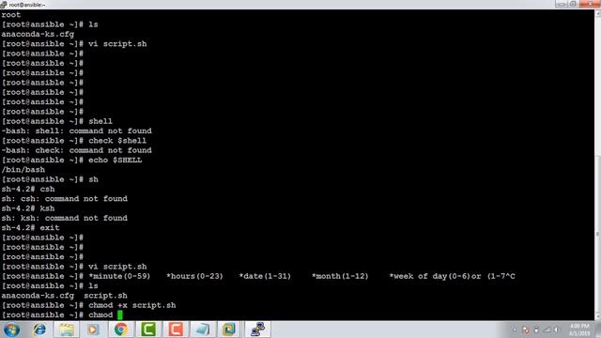Click the 'echo $SHELL' command text
601x338 pixels.
coord(115,160)
